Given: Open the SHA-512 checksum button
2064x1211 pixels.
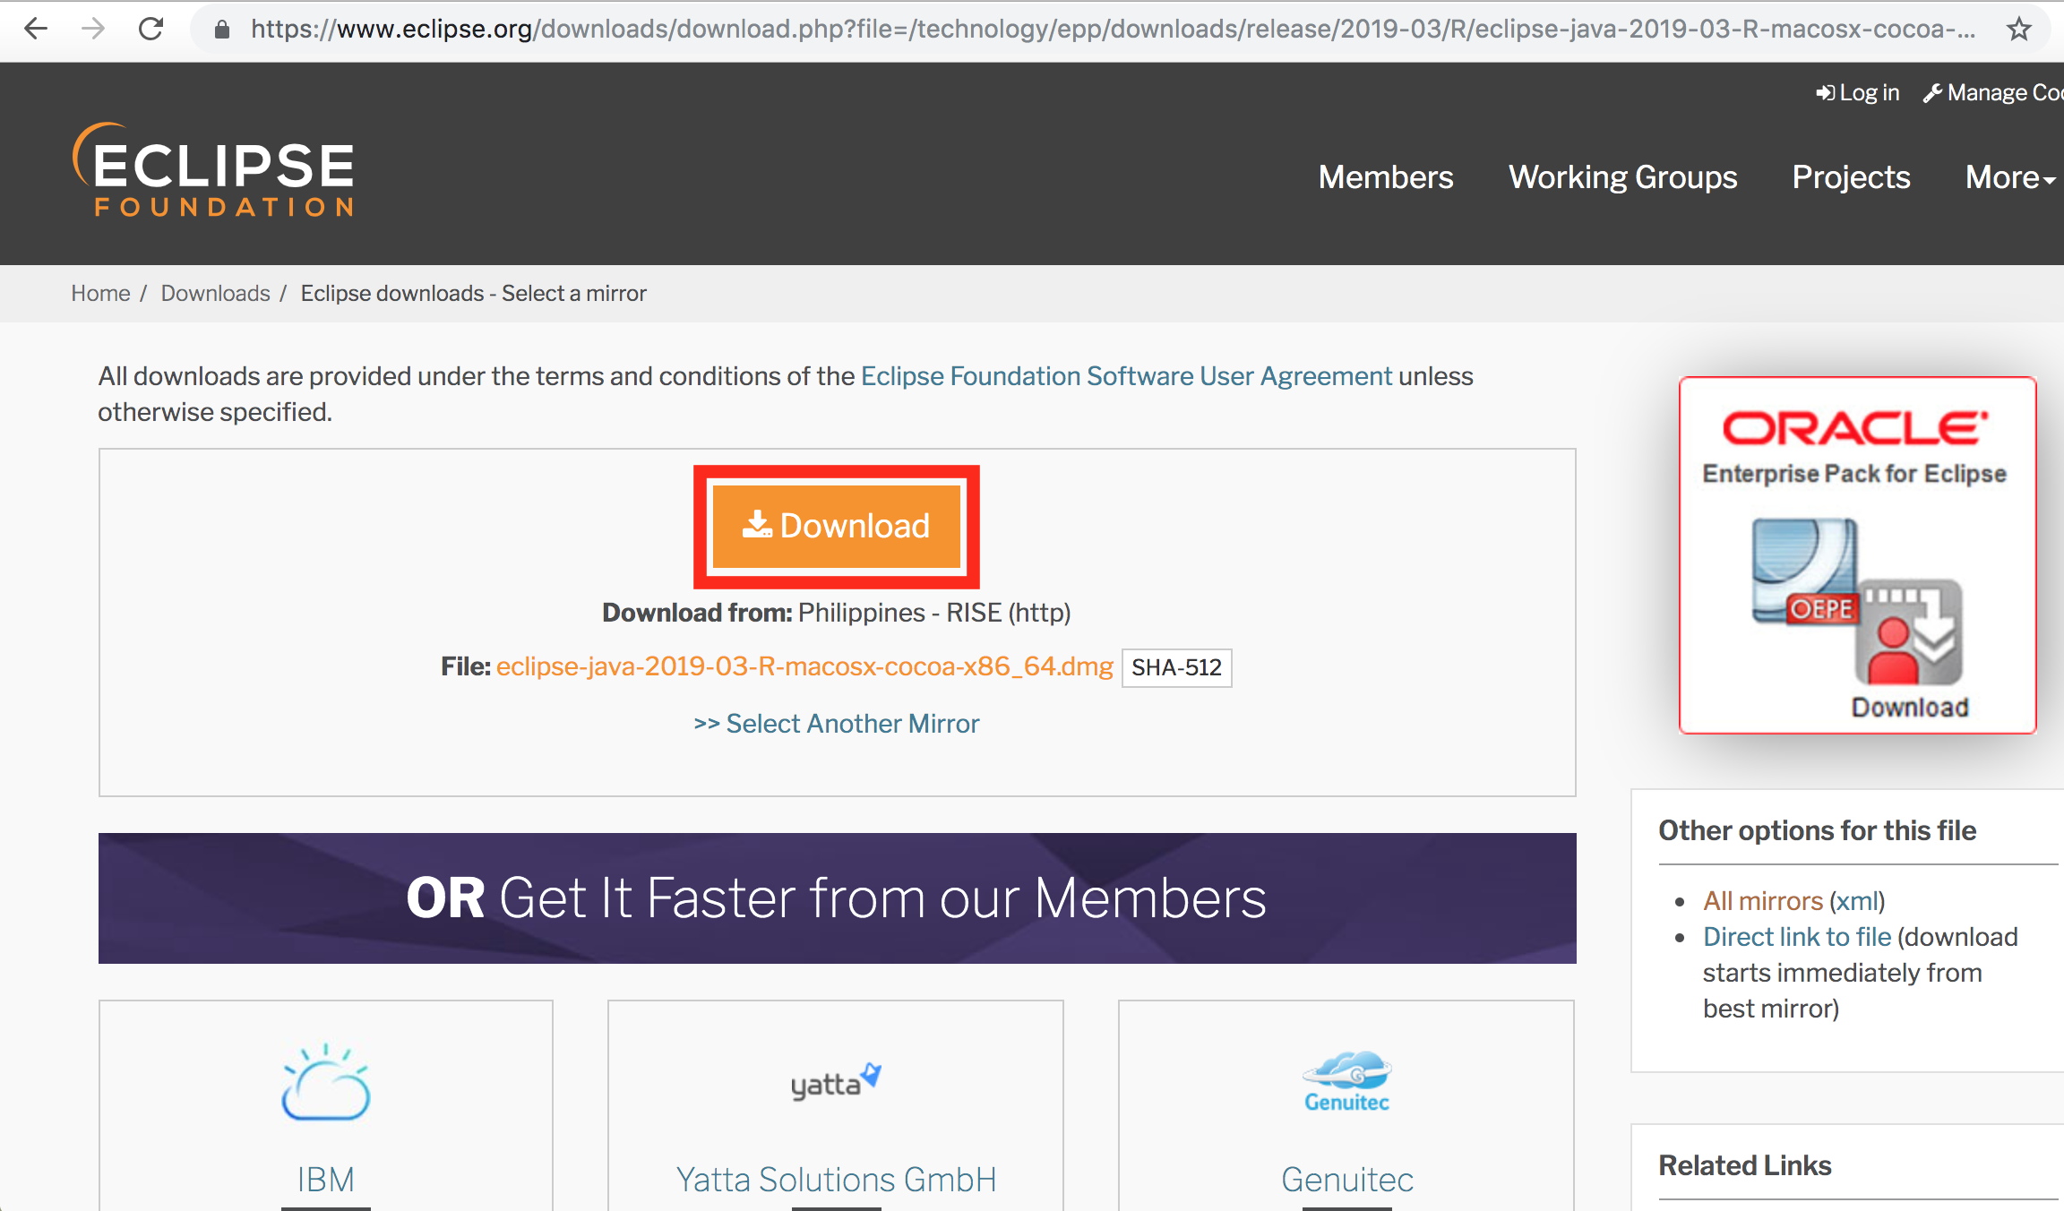Looking at the screenshot, I should (x=1176, y=667).
